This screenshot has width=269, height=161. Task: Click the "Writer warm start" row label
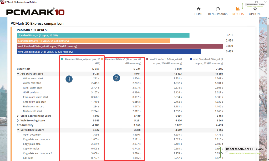33,78
